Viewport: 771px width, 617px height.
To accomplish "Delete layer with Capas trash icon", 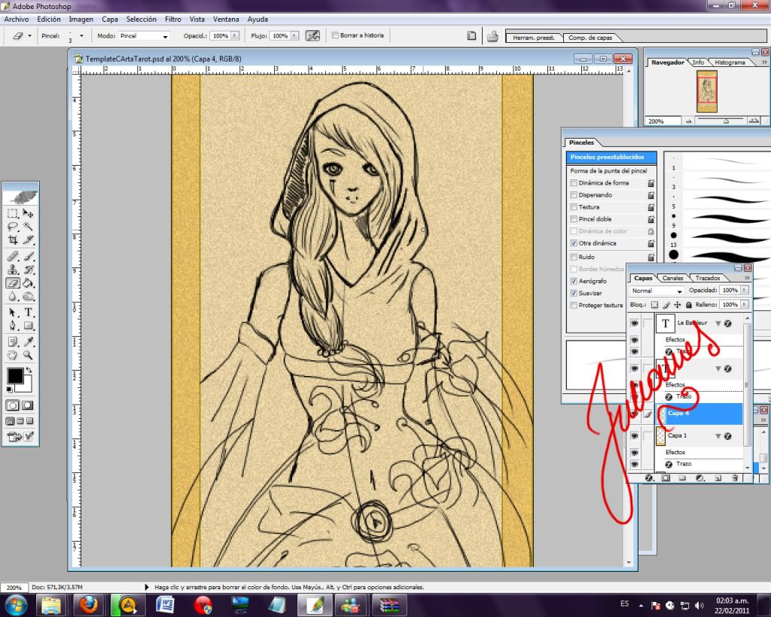I will [x=735, y=478].
